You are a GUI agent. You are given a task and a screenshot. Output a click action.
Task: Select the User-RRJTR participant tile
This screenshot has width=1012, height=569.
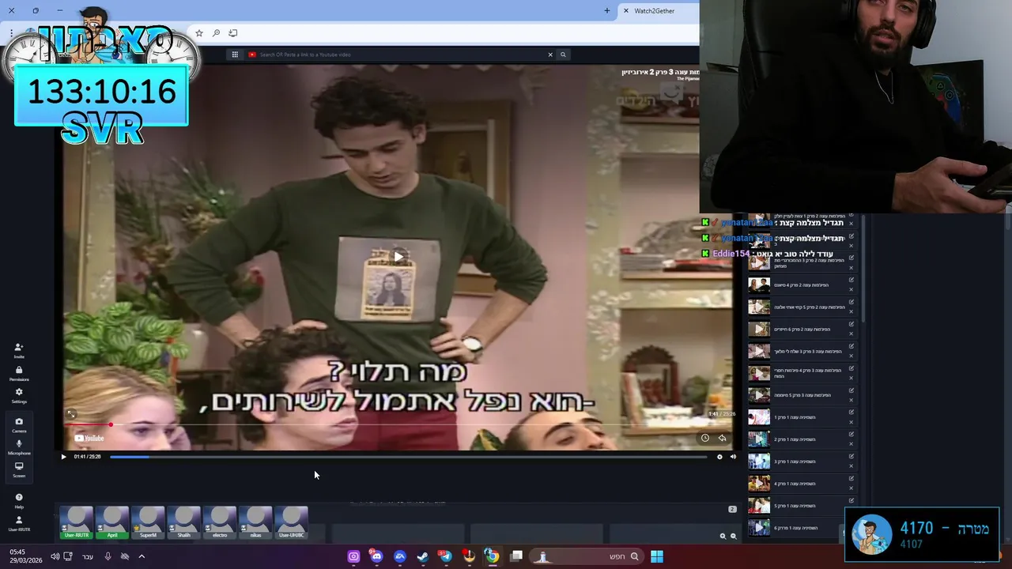tap(77, 522)
